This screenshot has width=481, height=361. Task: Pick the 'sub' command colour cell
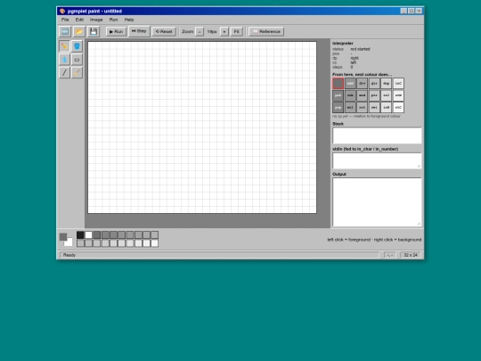click(350, 95)
